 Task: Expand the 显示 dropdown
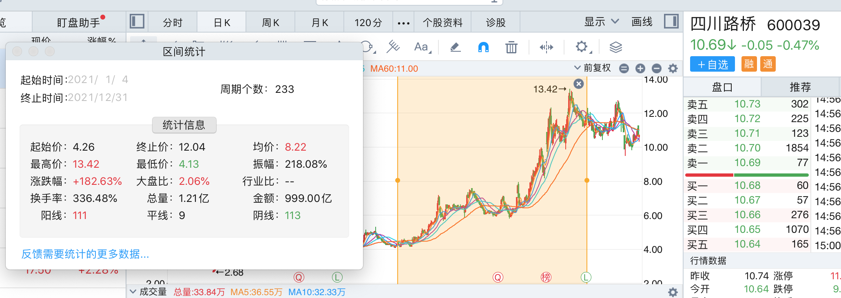coord(601,22)
